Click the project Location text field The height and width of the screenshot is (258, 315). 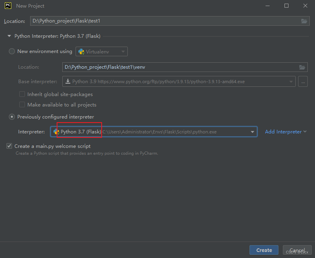coord(170,21)
